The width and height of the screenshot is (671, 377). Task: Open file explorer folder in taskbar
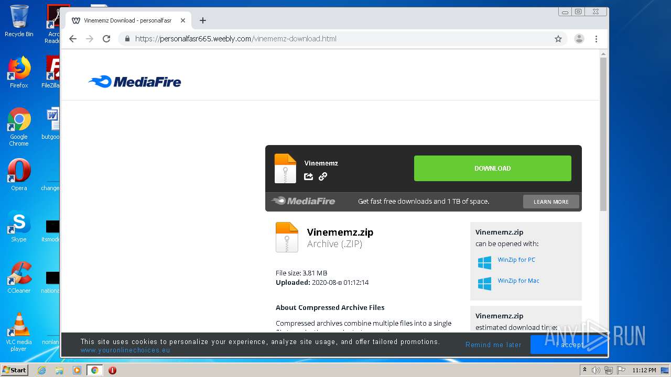(59, 370)
